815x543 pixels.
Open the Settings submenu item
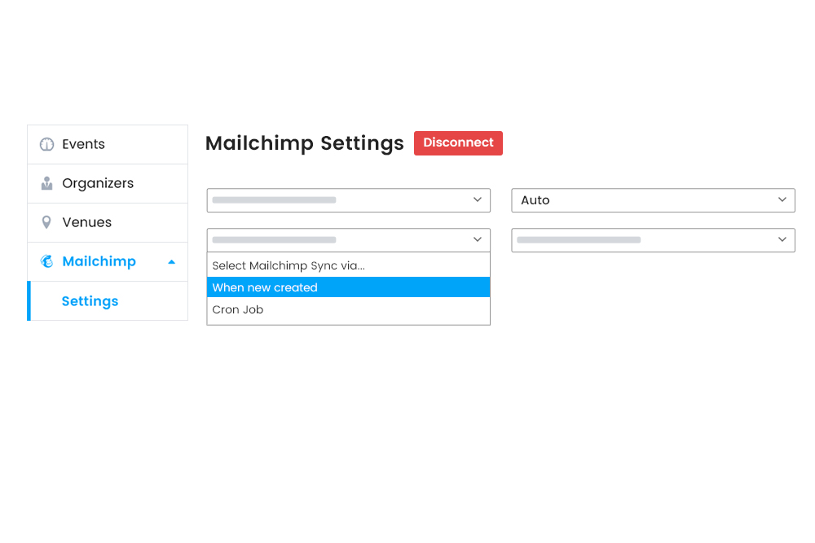(90, 301)
